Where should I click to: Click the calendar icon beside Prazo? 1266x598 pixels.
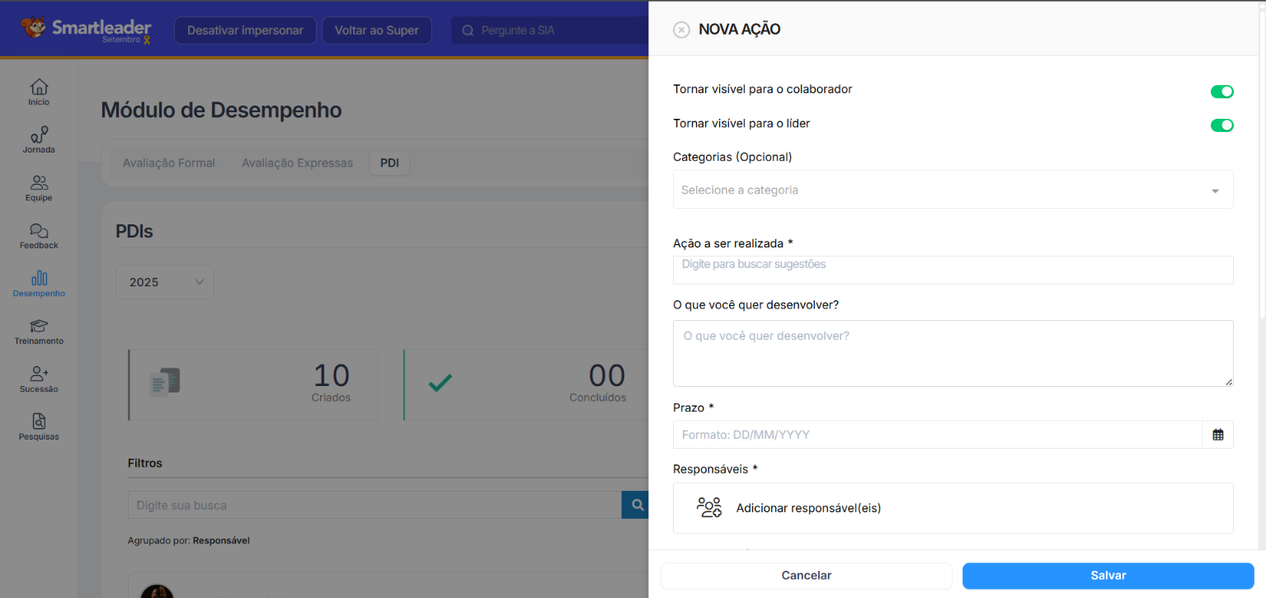point(1217,435)
